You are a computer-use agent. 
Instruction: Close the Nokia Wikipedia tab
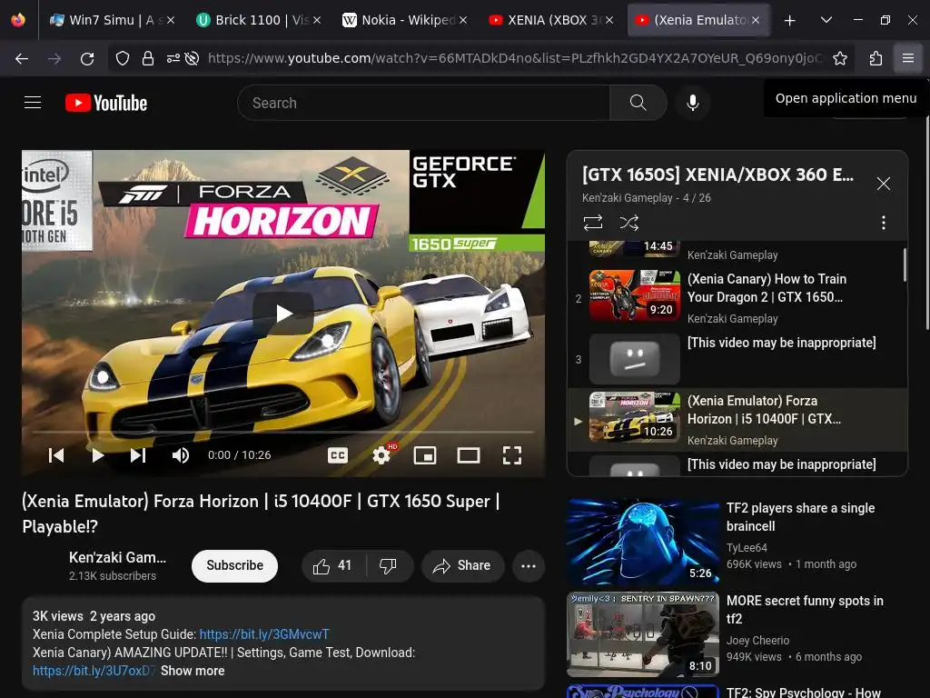(x=463, y=20)
